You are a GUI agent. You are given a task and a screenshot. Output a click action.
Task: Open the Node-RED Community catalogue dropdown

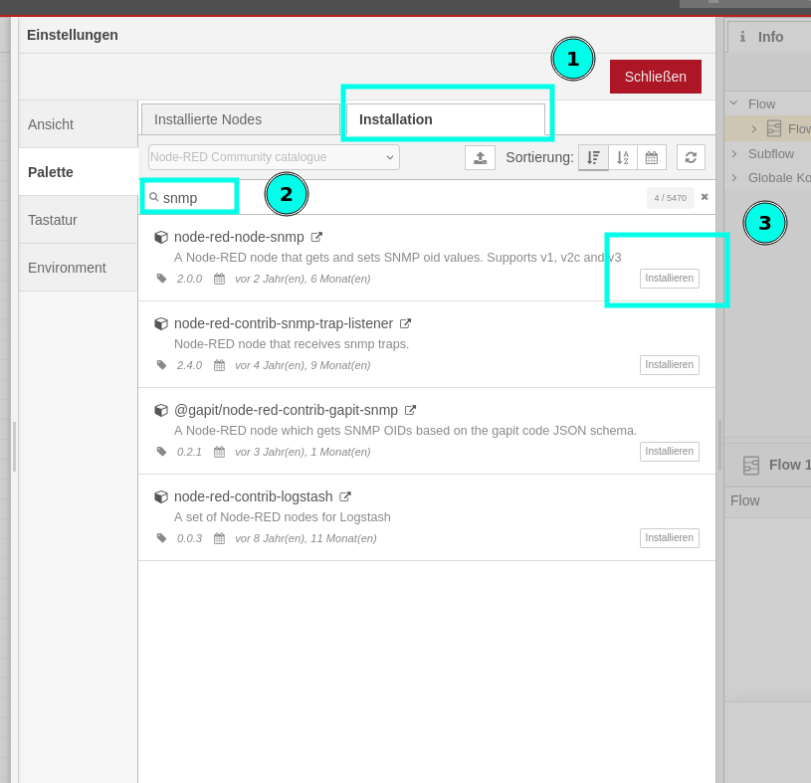274,157
